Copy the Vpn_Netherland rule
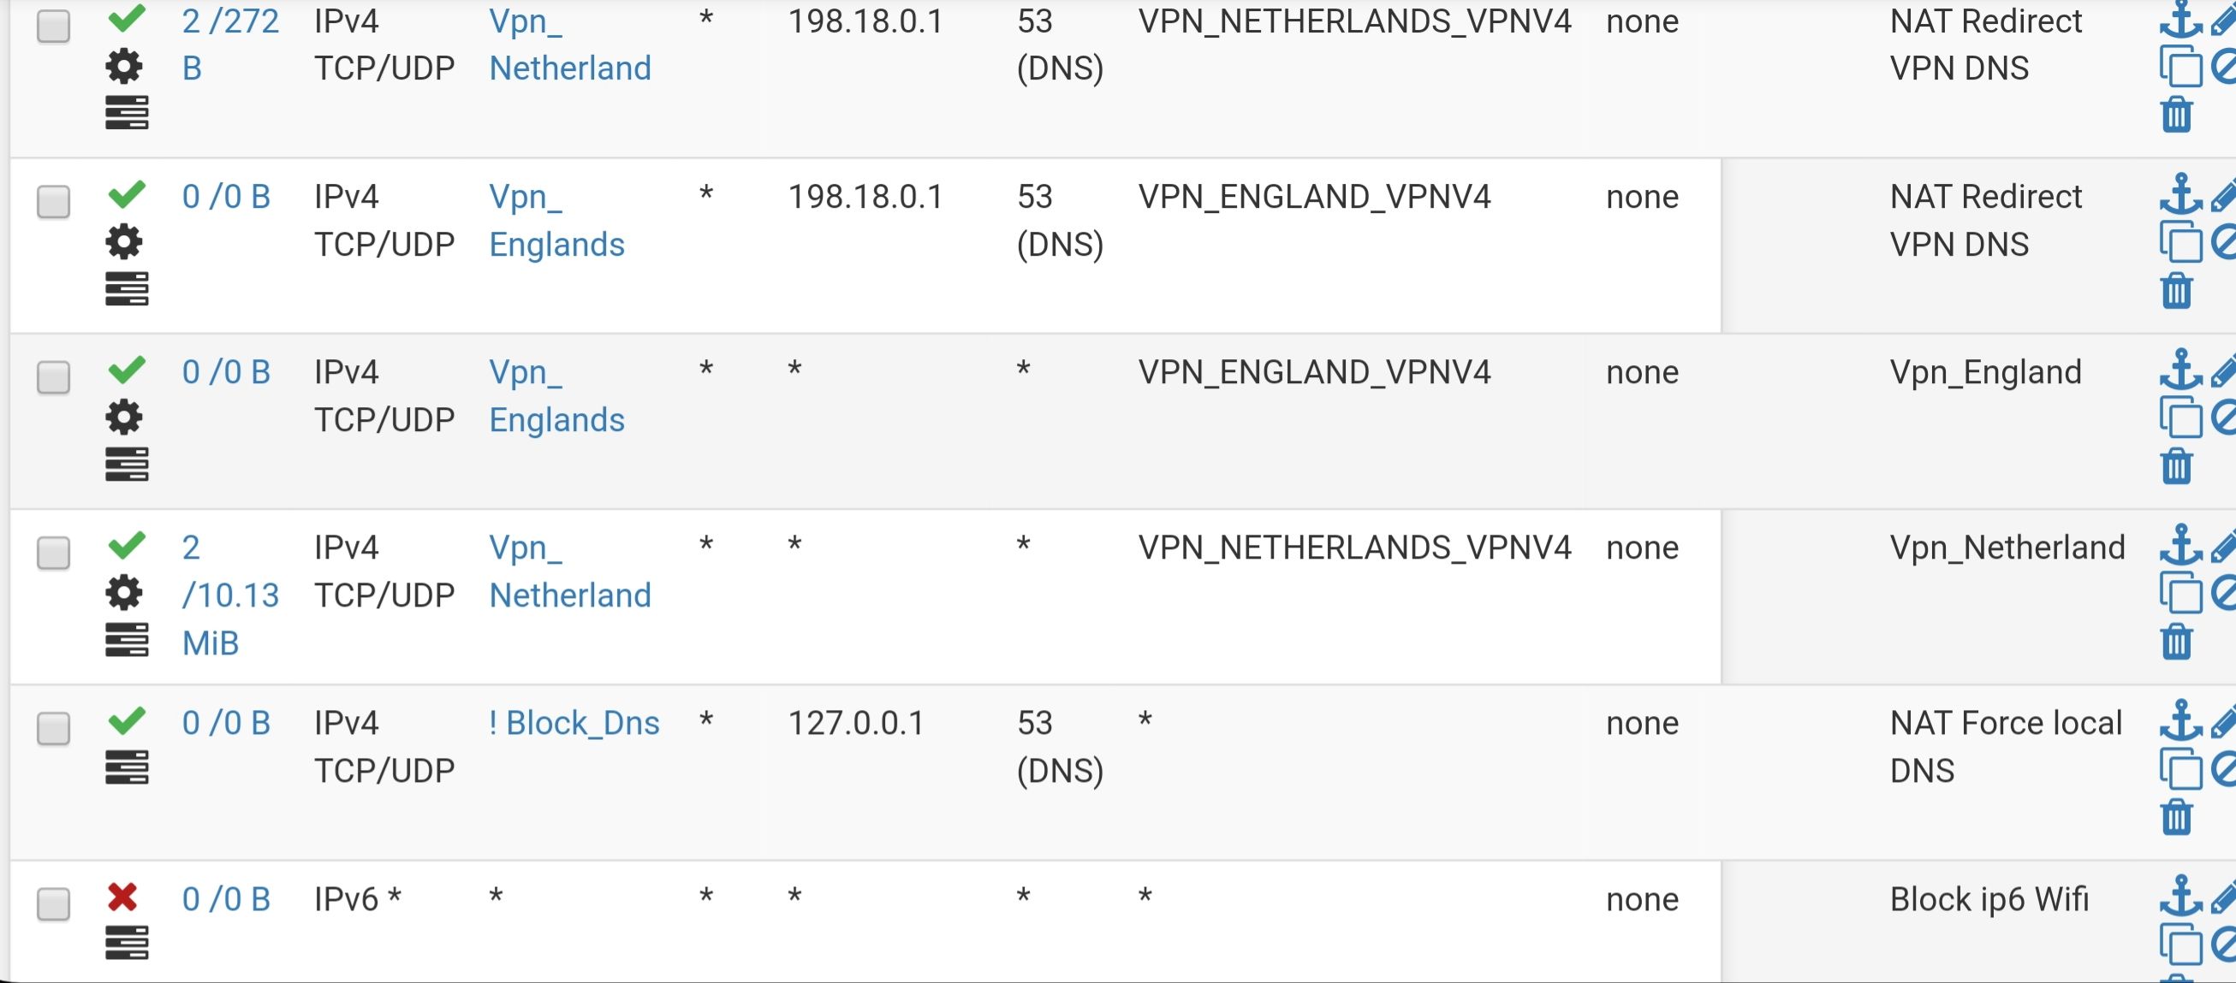Viewport: 2236px width, 983px height. point(2180,595)
